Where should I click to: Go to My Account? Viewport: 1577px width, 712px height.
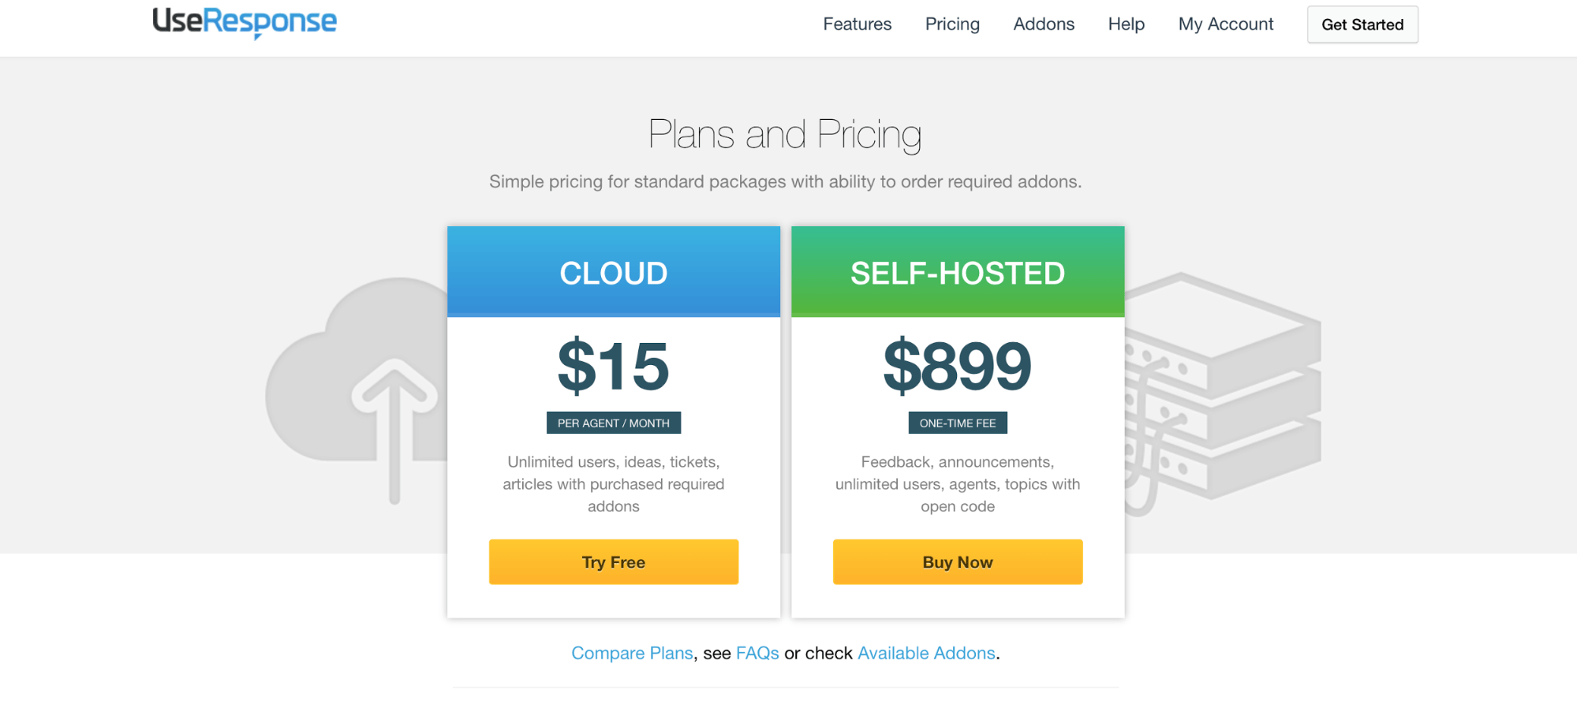point(1225,24)
